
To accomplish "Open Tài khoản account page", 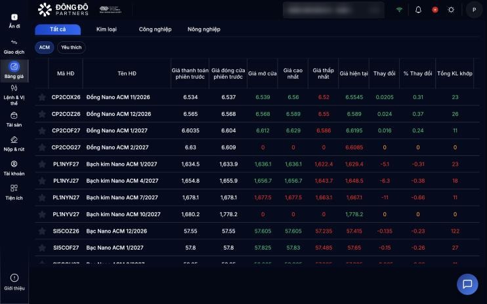I will click(x=14, y=168).
